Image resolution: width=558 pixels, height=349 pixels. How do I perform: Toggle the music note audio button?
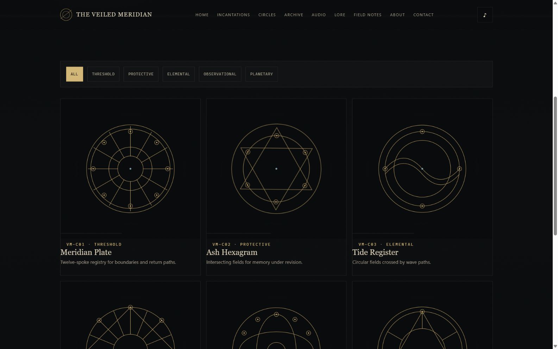[x=485, y=15]
